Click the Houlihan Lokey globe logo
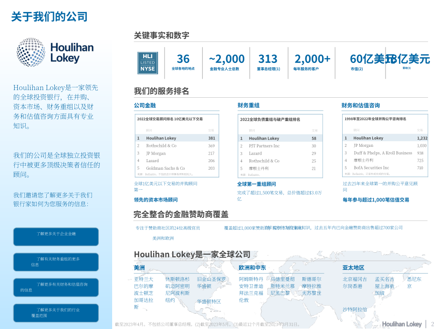This screenshot has height=329, width=439. tap(31, 52)
